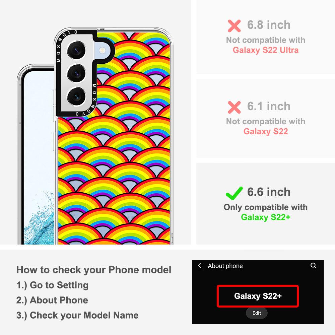Open the search magnifier icon

[314, 266]
